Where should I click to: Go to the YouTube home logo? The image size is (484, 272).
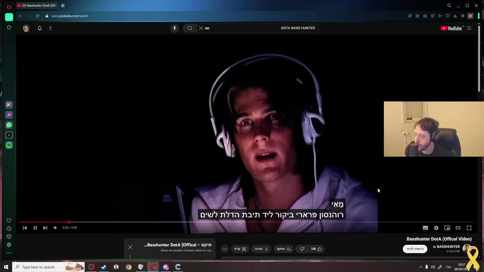pos(451,28)
